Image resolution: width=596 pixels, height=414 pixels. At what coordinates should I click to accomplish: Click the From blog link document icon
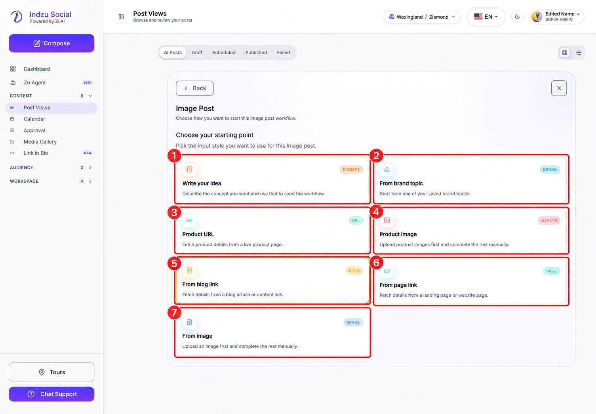click(x=189, y=270)
